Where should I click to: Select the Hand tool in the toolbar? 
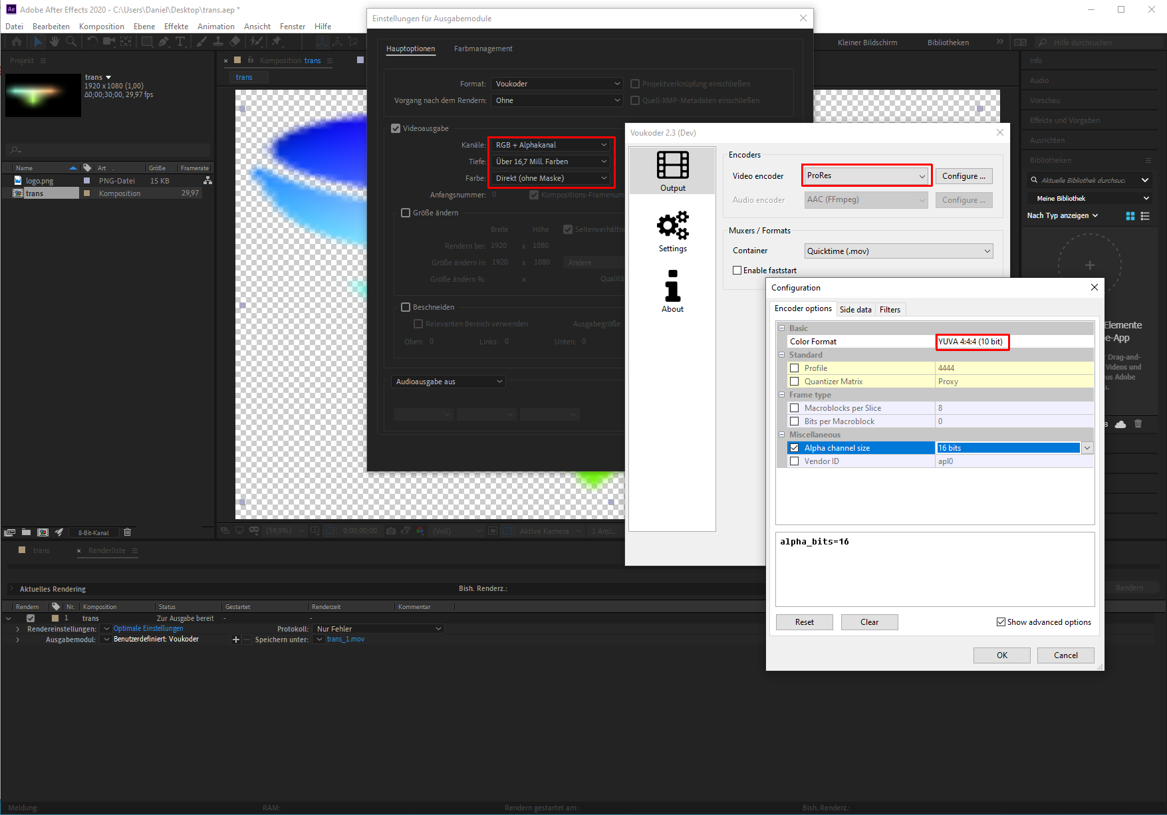[54, 42]
